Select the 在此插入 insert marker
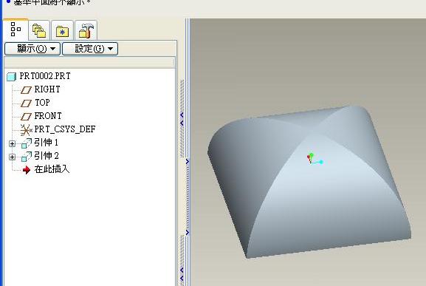This screenshot has height=286, width=426. tap(52, 169)
